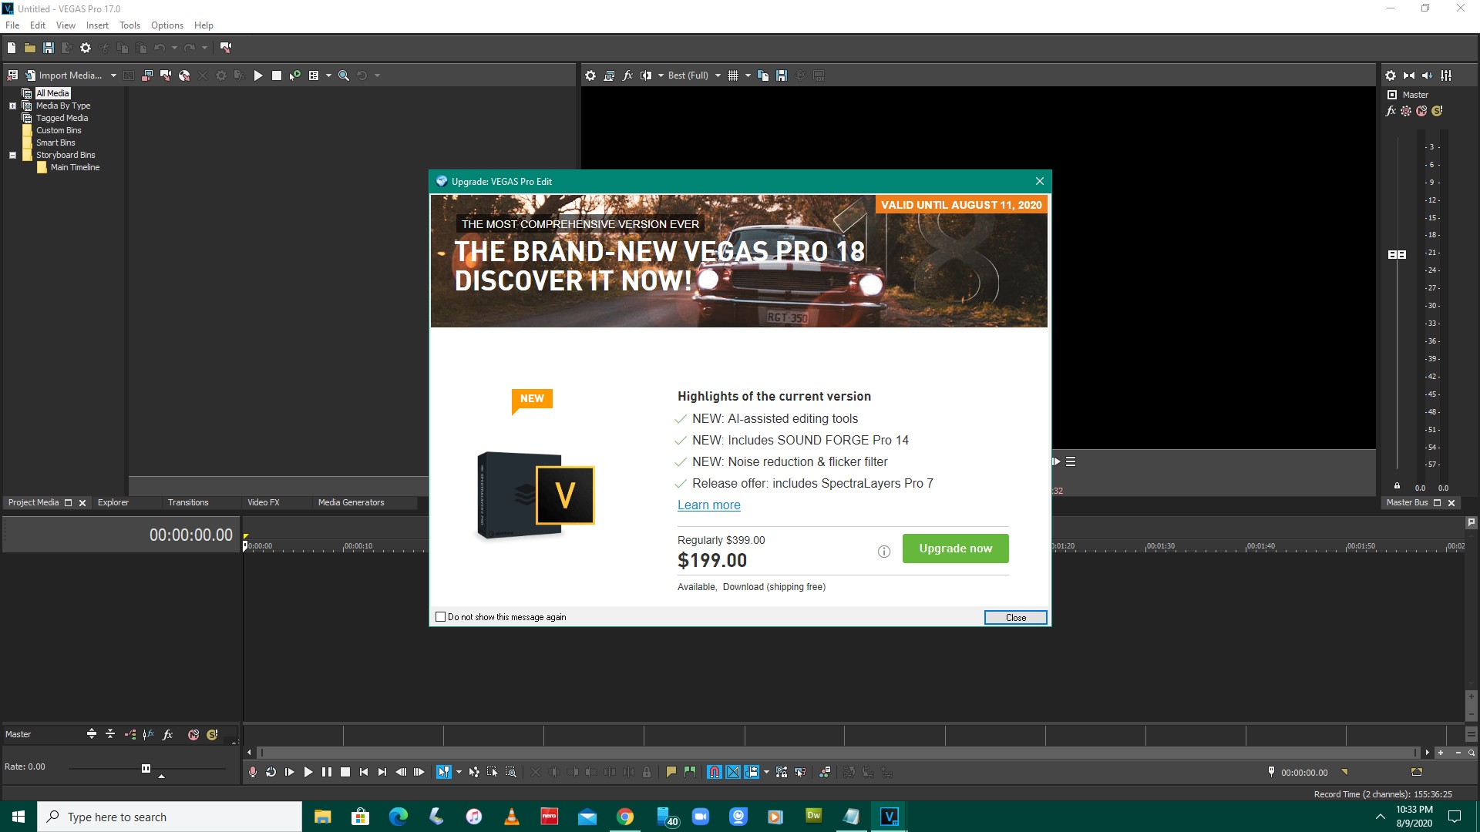1480x832 pixels.
Task: Select the Project Media tab
Action: tap(35, 502)
